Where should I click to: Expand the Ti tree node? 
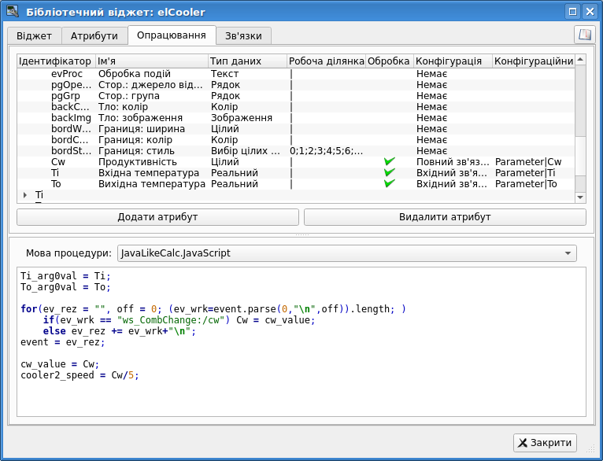coord(25,194)
